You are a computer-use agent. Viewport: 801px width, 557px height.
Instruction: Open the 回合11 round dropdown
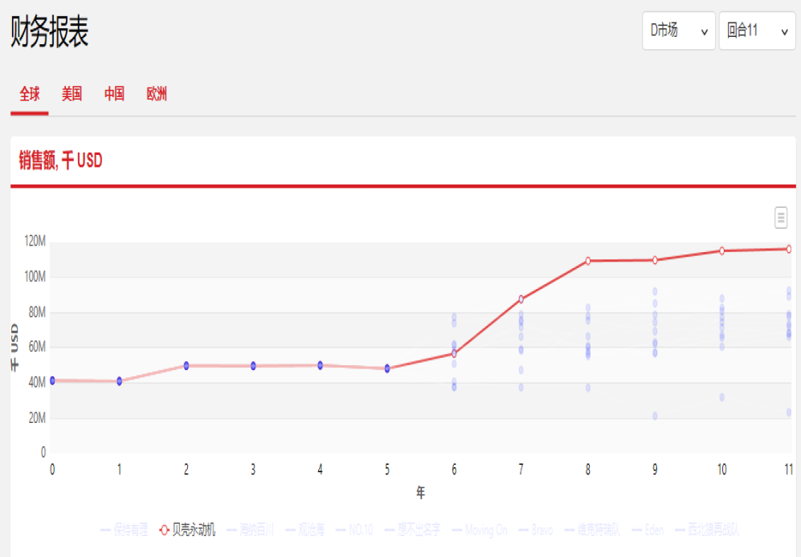[x=756, y=31]
